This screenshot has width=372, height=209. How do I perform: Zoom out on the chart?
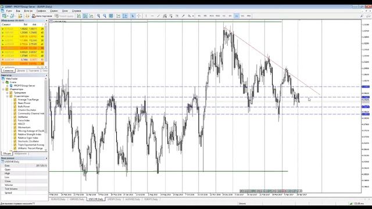(x=105, y=16)
